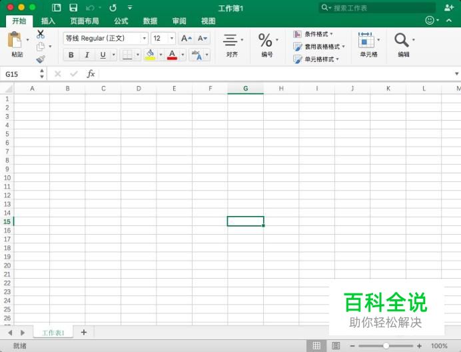
Task: Click the next sheet arrow
Action: [23, 333]
